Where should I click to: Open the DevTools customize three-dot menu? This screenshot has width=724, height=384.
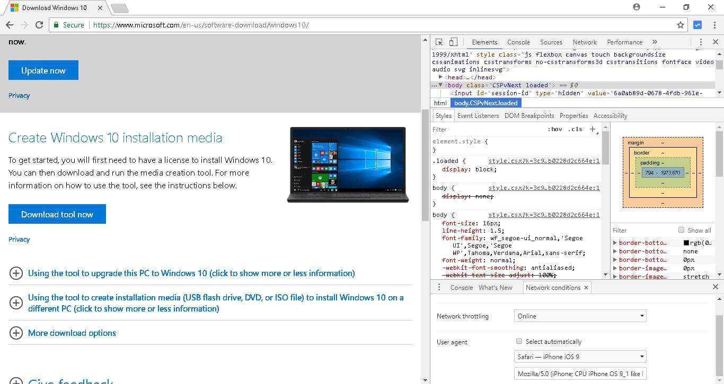(x=701, y=42)
